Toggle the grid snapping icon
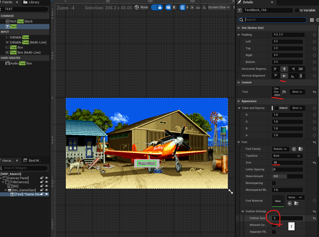 click(182, 7)
